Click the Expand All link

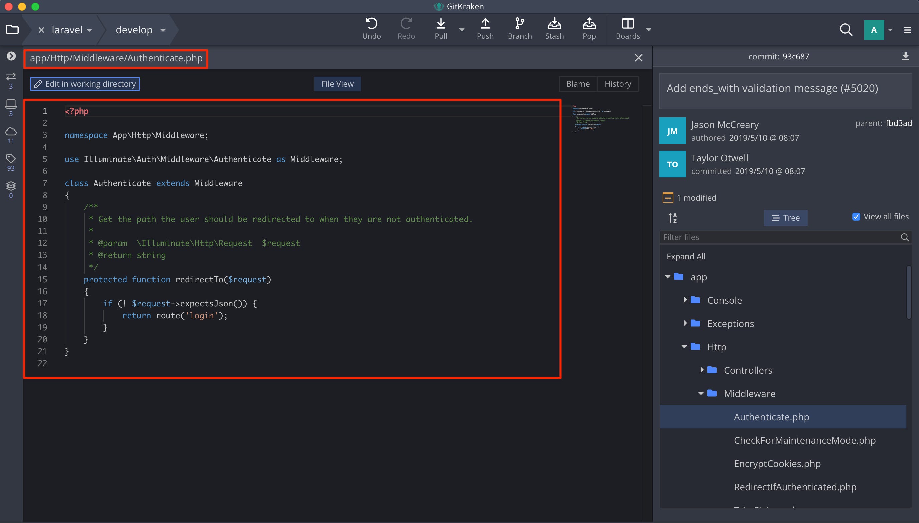[x=686, y=256]
